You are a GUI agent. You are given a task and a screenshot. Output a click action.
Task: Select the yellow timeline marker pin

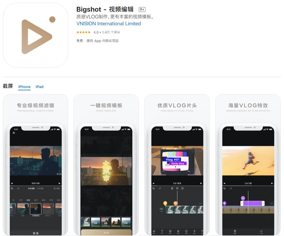(x=165, y=203)
